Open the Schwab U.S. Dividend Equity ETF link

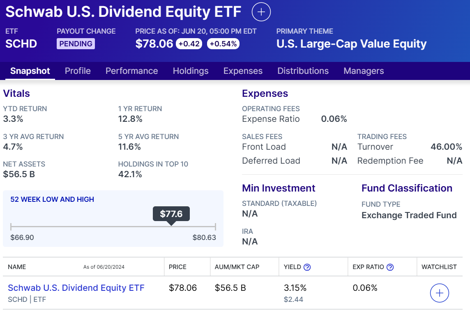click(76, 288)
